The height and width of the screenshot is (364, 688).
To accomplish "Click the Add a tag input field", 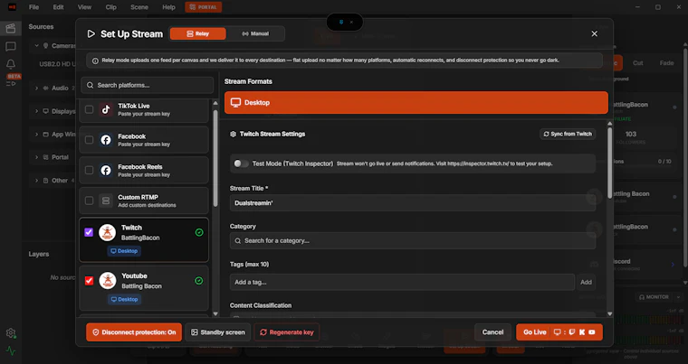I will (402, 282).
